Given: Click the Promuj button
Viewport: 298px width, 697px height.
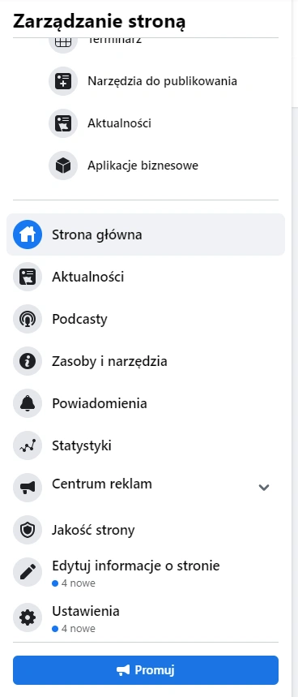Looking at the screenshot, I should pyautogui.click(x=146, y=670).
